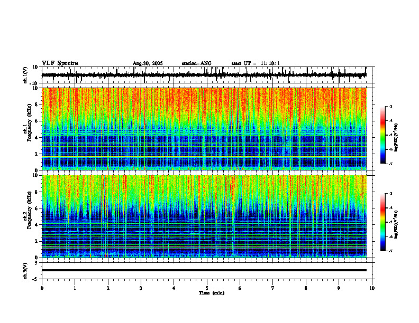Click the ch.1 spectrogram color bar
Viewport: 419px width, 323px height.
(x=383, y=135)
